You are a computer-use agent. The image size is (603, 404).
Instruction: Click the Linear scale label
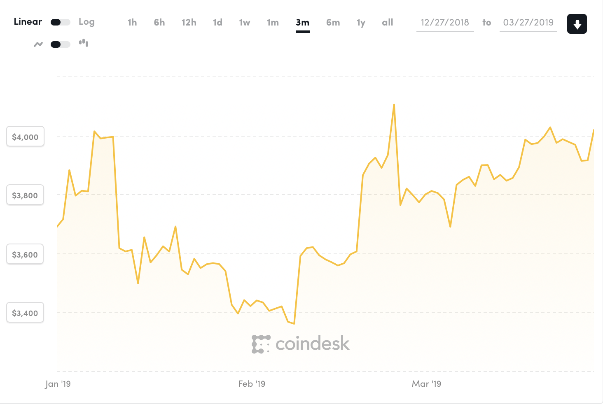tap(28, 21)
